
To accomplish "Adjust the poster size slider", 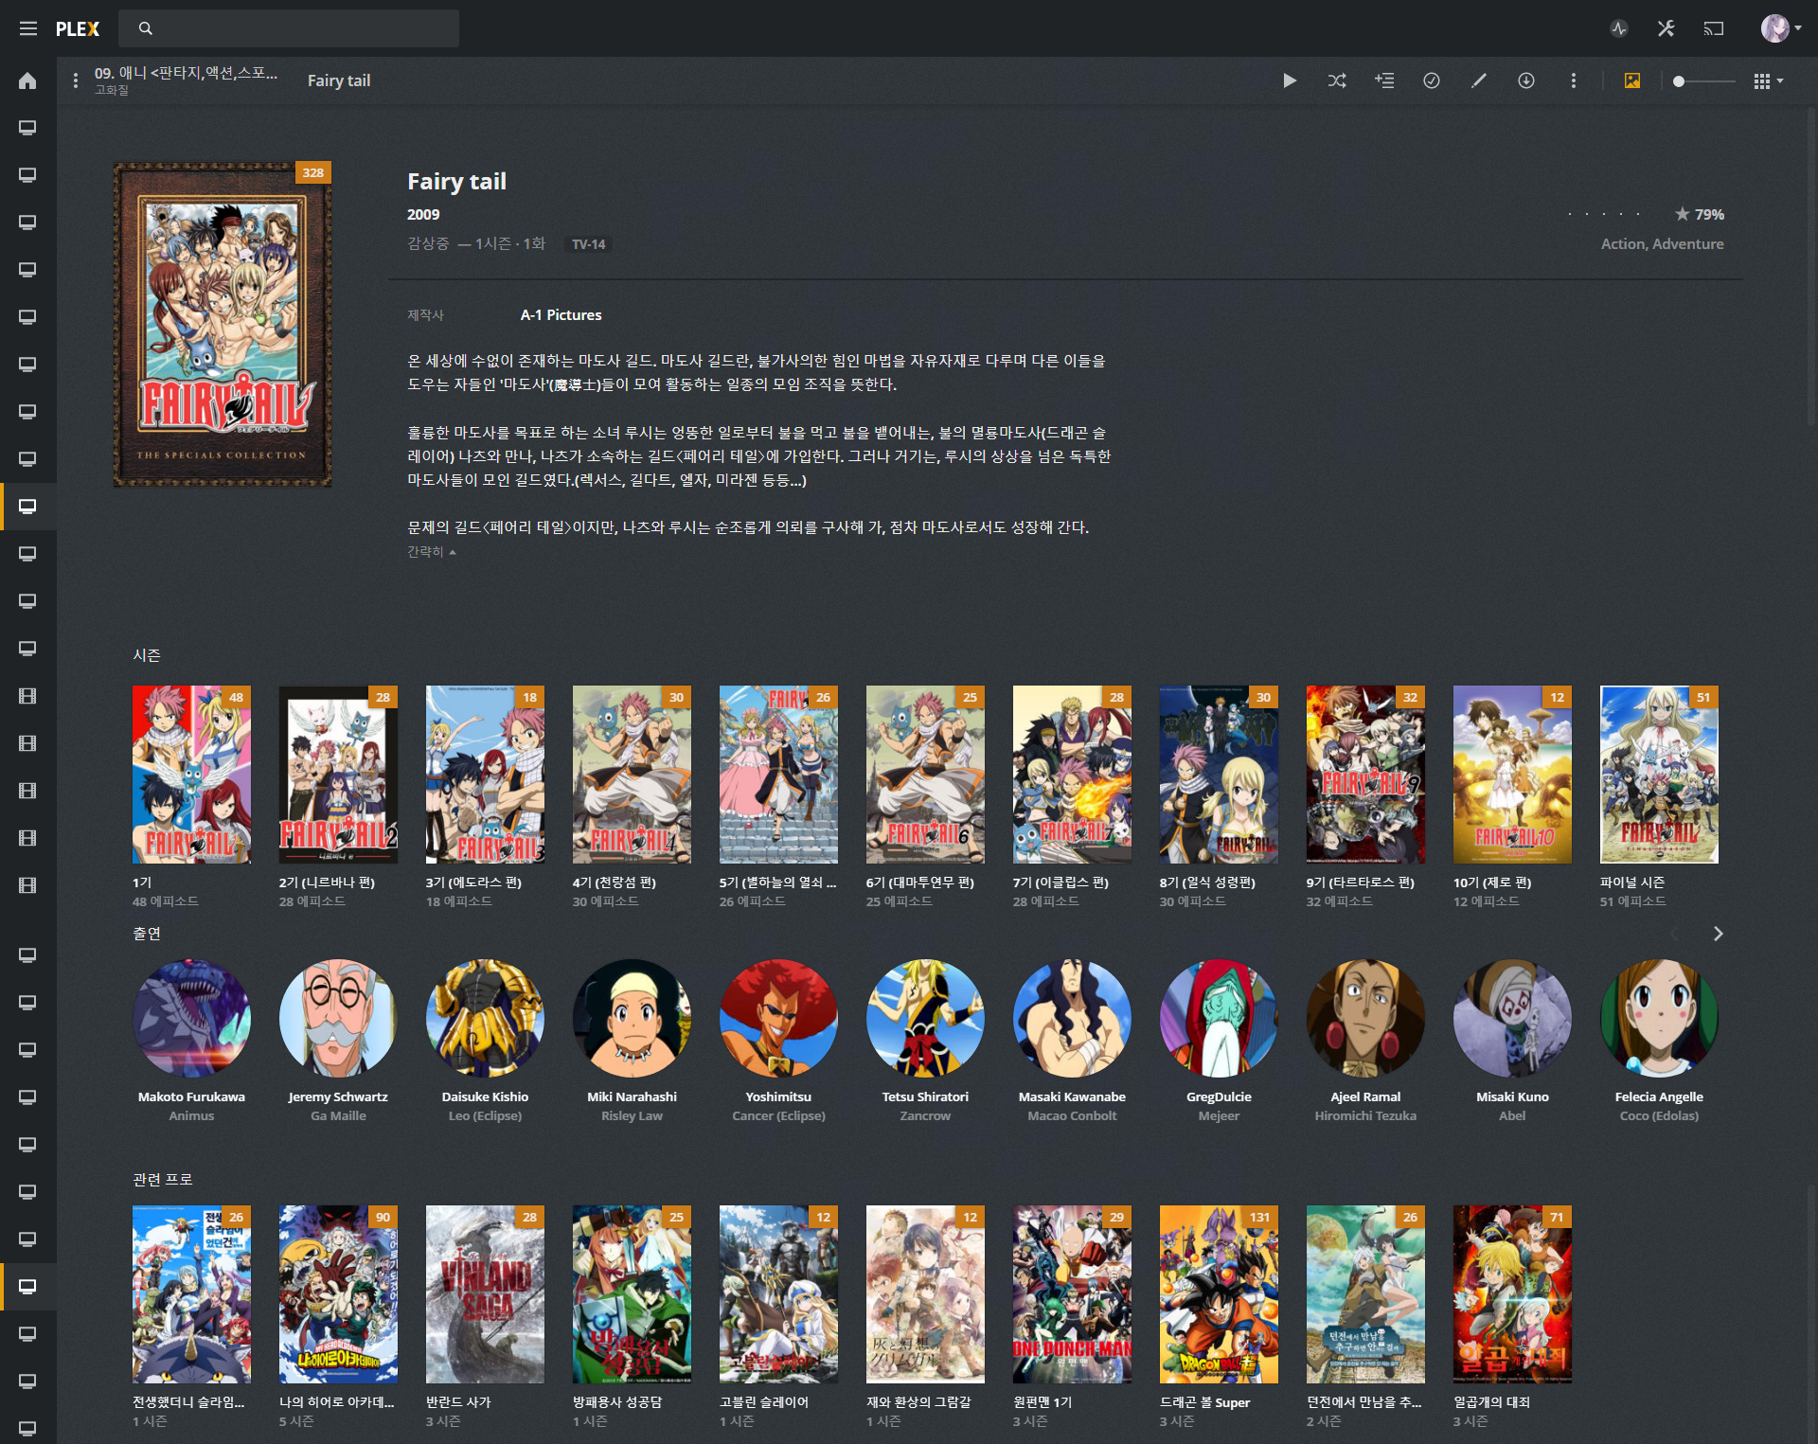I will pyautogui.click(x=1704, y=81).
